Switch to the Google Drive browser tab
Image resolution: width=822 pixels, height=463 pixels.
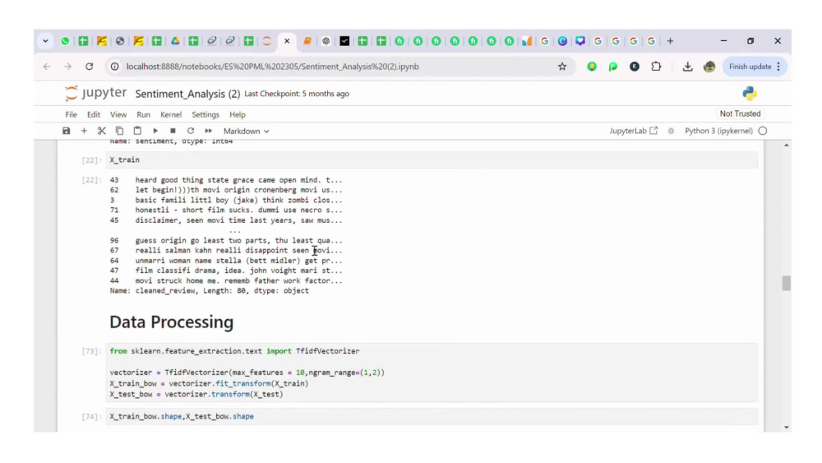(x=175, y=41)
